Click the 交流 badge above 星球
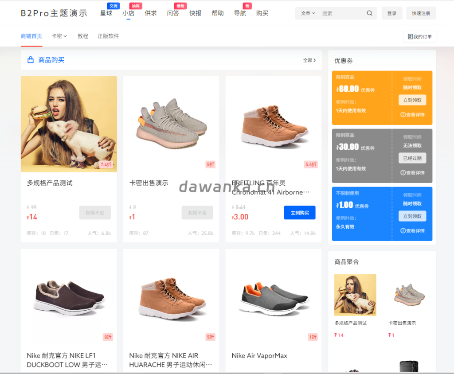Image resolution: width=454 pixels, height=374 pixels. [x=113, y=6]
